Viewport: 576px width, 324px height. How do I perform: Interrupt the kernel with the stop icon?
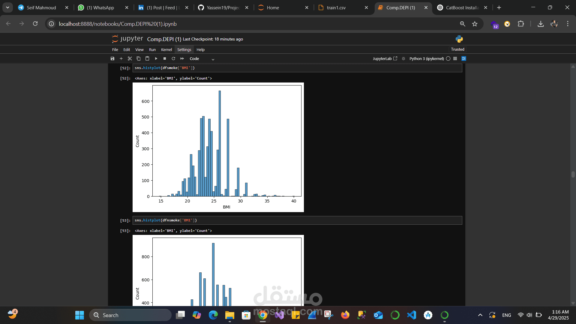pyautogui.click(x=165, y=58)
